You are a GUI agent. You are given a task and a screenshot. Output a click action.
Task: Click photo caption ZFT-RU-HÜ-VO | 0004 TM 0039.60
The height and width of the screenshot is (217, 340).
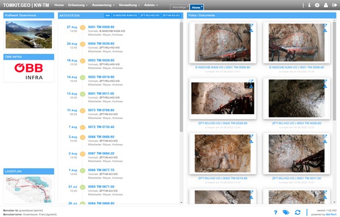(223, 123)
